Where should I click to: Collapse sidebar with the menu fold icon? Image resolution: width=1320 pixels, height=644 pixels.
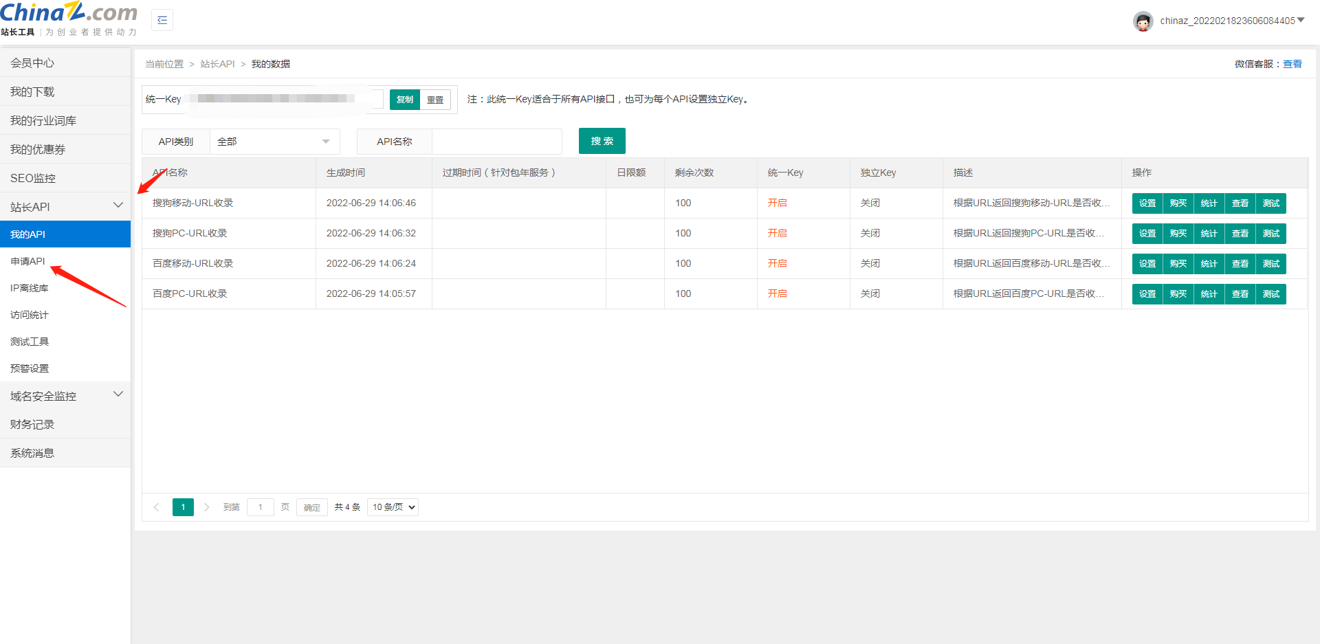pyautogui.click(x=162, y=20)
